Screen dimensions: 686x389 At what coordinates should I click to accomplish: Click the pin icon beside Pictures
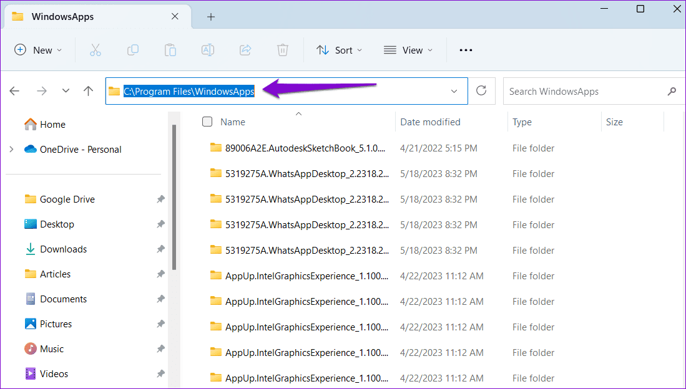coord(160,324)
